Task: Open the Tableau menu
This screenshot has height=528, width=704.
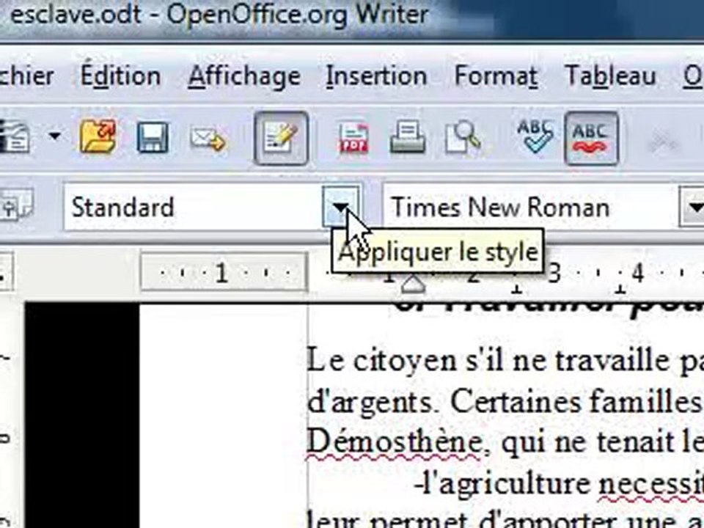Action: [x=610, y=76]
